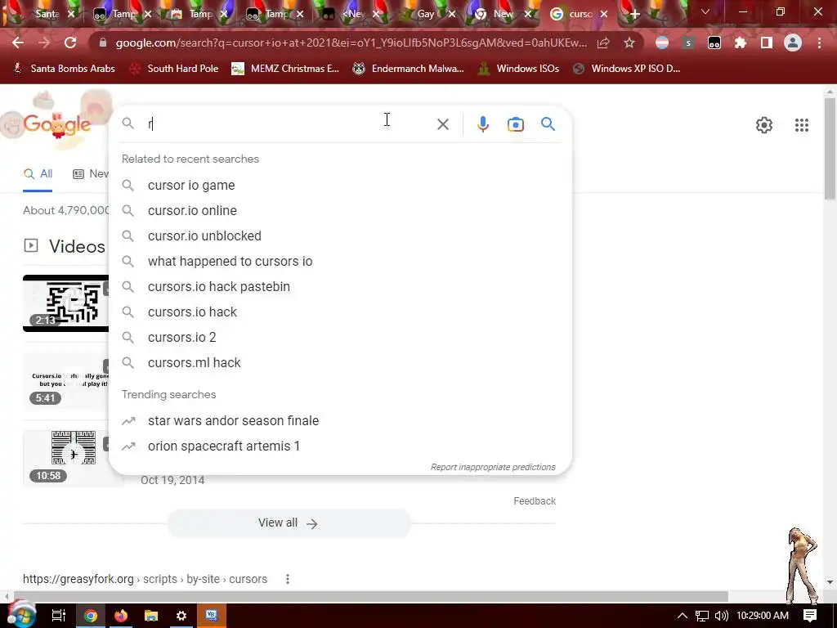Screen dimensions: 837x628
Task: Switch to the 'Gay' browser tab
Action: [x=425, y=14]
